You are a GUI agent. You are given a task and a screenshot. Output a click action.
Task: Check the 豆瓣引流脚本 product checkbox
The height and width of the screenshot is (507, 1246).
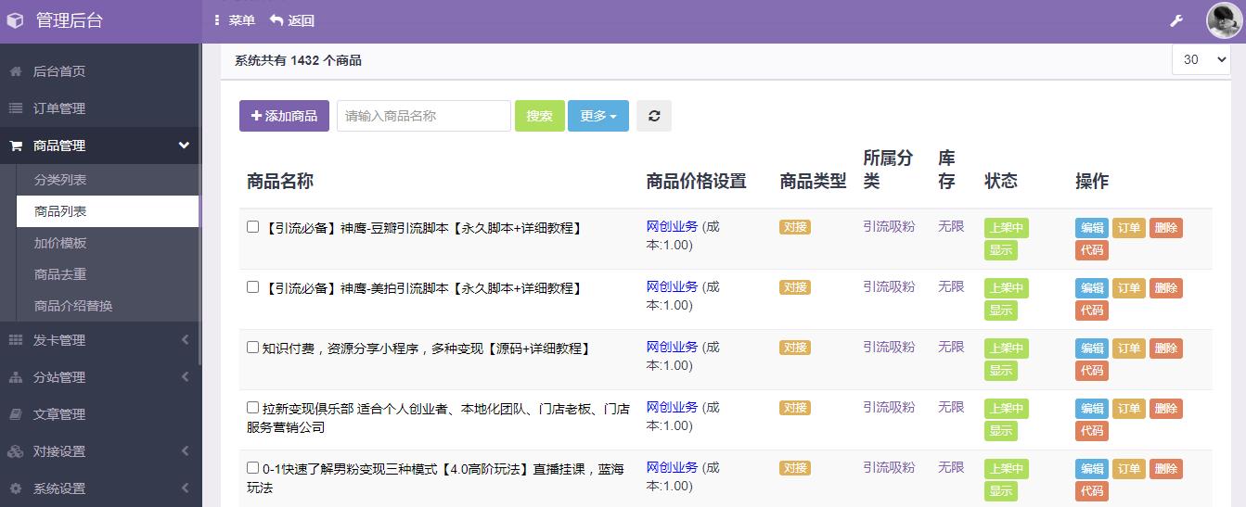click(252, 227)
